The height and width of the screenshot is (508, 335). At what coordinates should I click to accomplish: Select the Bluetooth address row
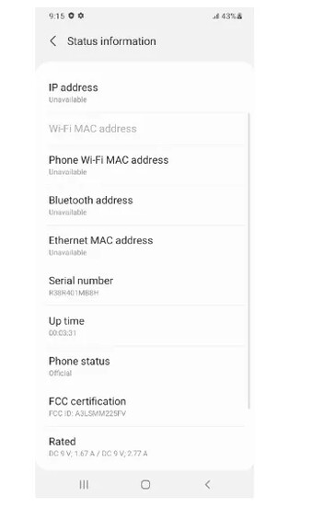(144, 205)
